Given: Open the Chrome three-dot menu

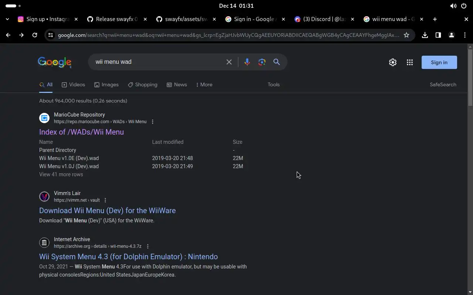Looking at the screenshot, I should tap(465, 35).
